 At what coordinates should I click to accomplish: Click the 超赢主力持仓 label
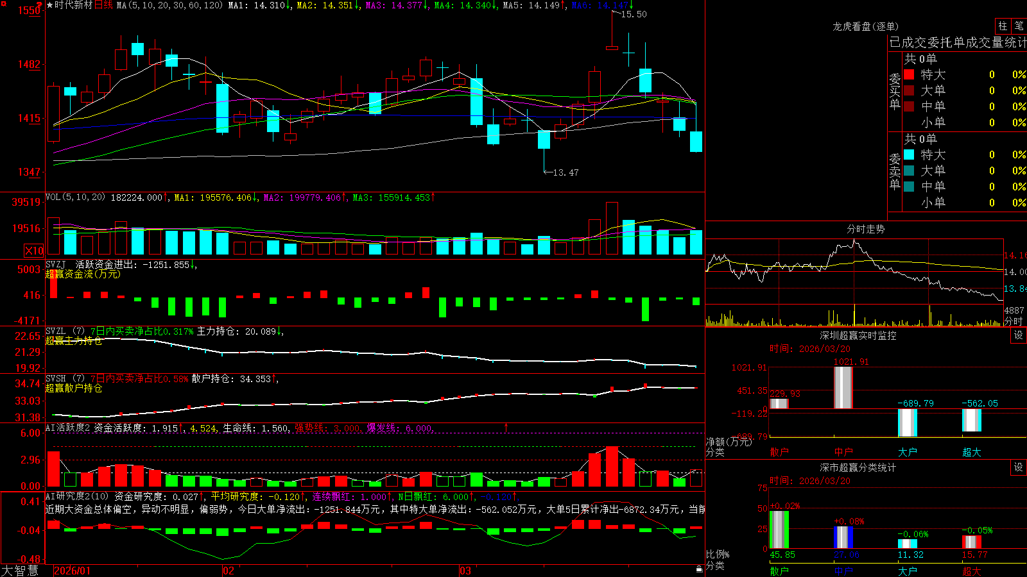(74, 340)
